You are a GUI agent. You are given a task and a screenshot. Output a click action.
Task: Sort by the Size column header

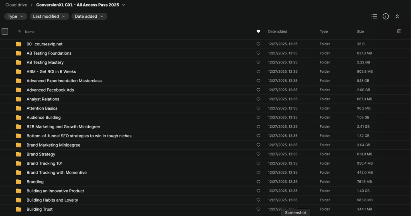(360, 31)
